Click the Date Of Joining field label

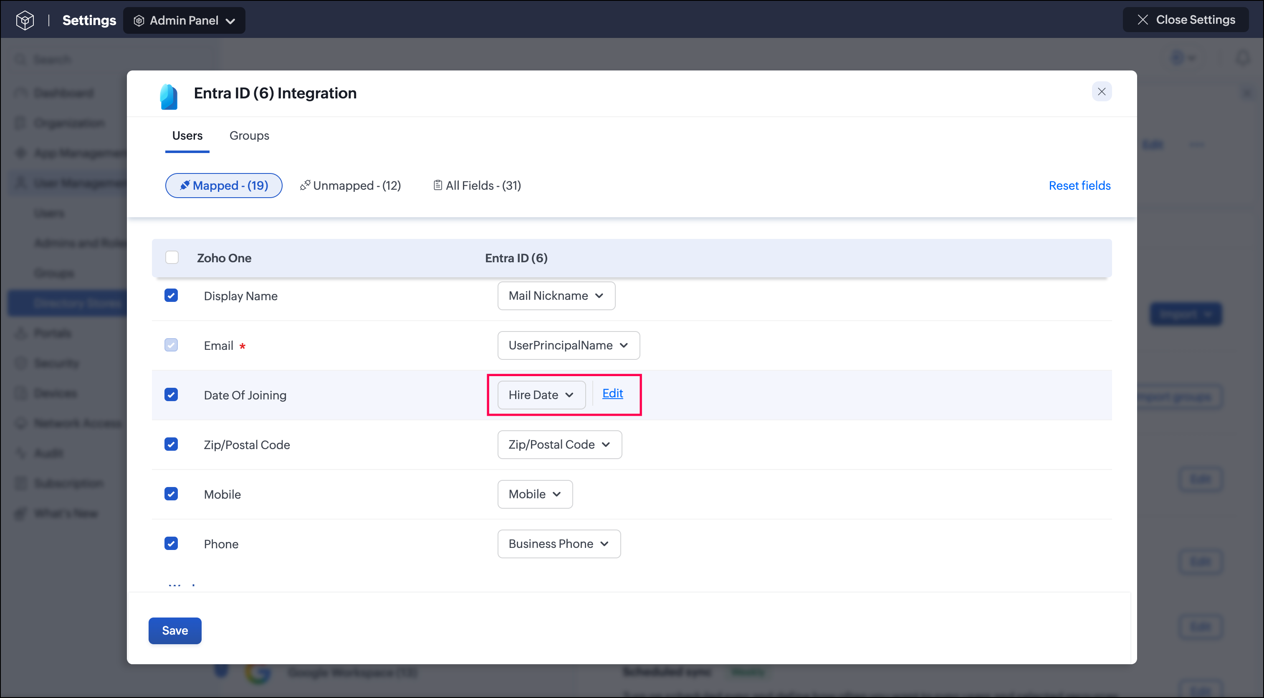click(245, 395)
